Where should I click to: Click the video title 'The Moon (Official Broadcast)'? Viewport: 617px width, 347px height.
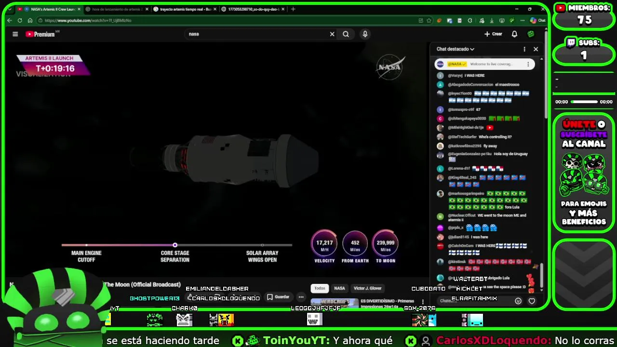point(142,285)
